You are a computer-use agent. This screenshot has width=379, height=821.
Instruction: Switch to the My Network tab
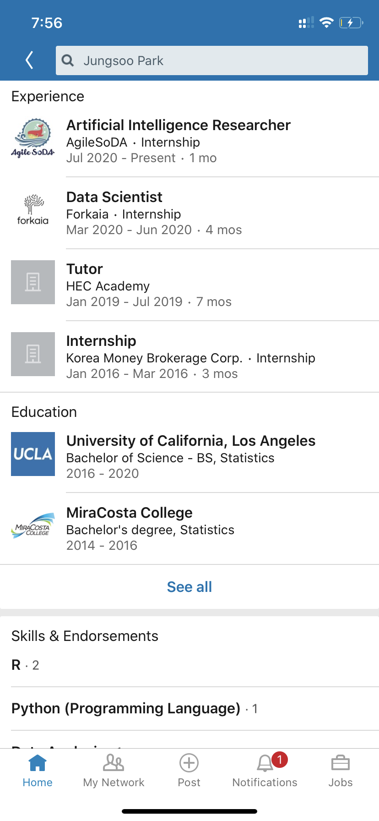pos(114,771)
